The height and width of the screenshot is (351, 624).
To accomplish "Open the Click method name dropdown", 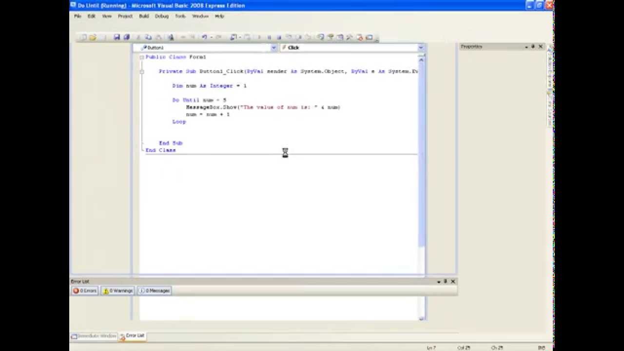I will tap(421, 48).
